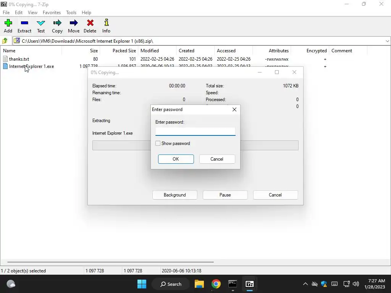The image size is (391, 293).
Task: Open the View menu
Action: (32, 13)
